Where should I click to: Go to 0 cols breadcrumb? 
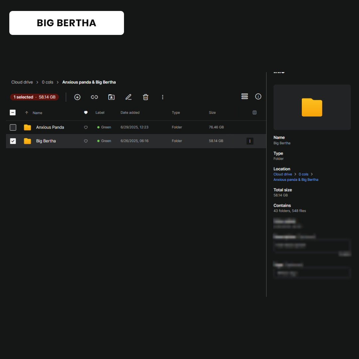(x=48, y=82)
